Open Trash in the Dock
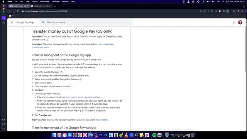Screen dimensions: 247x139 point(193,135)
